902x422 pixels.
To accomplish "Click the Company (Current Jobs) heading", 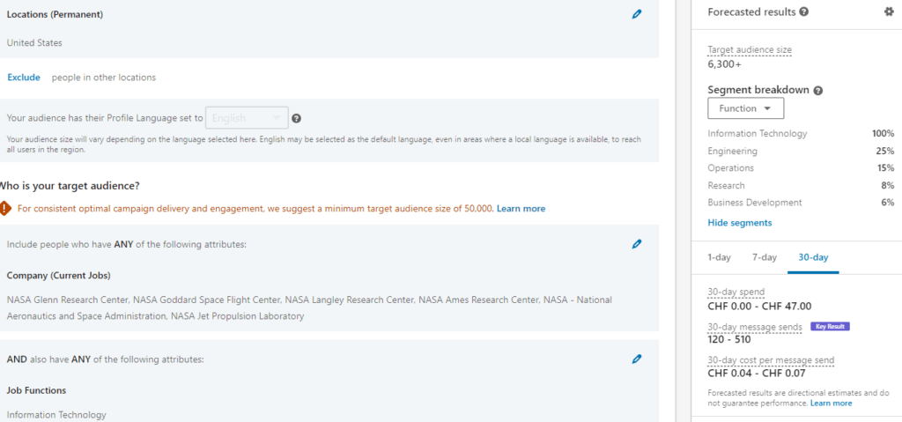I will 59,276.
